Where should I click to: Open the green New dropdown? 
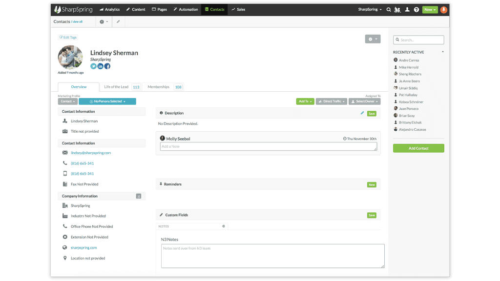pos(430,10)
